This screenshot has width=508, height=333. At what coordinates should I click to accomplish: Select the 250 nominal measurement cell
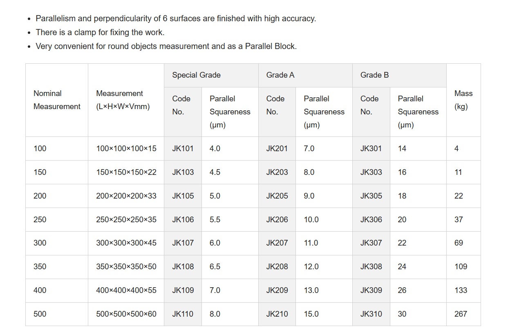click(x=57, y=219)
